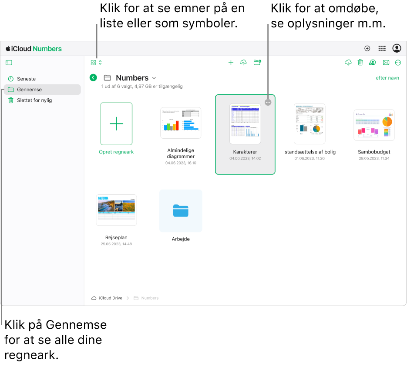Download the selected spreadsheet via cloud icon
The width and height of the screenshot is (407, 367).
click(348, 63)
